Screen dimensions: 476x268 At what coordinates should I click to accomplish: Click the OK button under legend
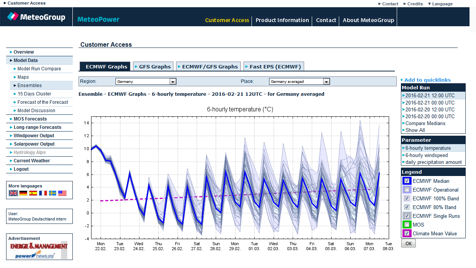(409, 243)
